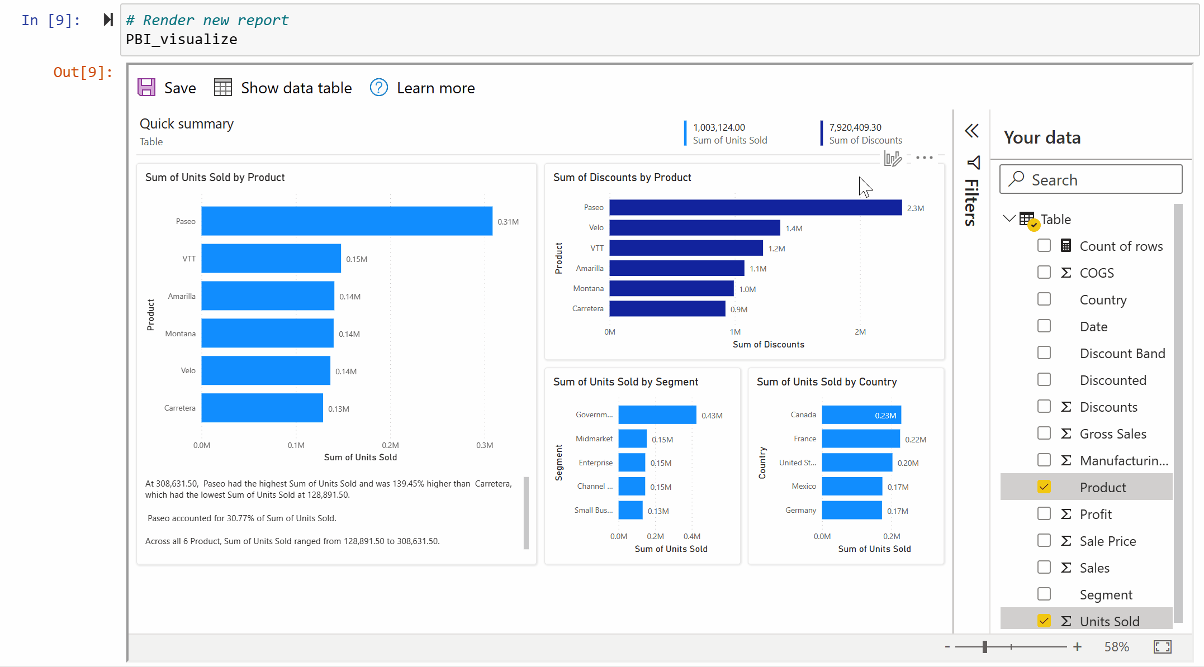Image resolution: width=1204 pixels, height=667 pixels.
Task: Click the Learn more button
Action: [x=423, y=88]
